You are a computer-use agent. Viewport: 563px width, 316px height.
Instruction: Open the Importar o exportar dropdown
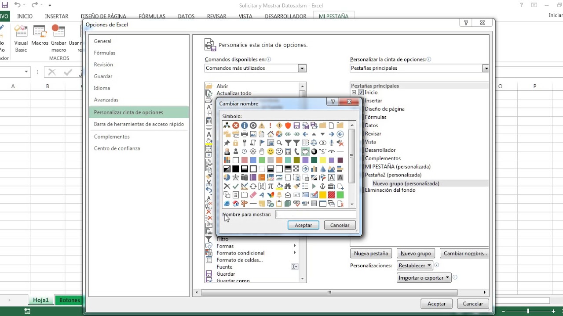(424, 278)
